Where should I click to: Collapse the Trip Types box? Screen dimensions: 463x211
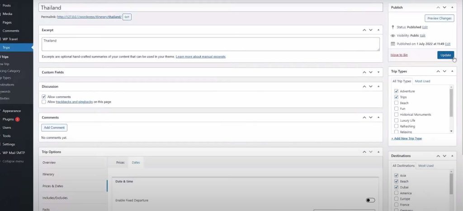[452, 71]
